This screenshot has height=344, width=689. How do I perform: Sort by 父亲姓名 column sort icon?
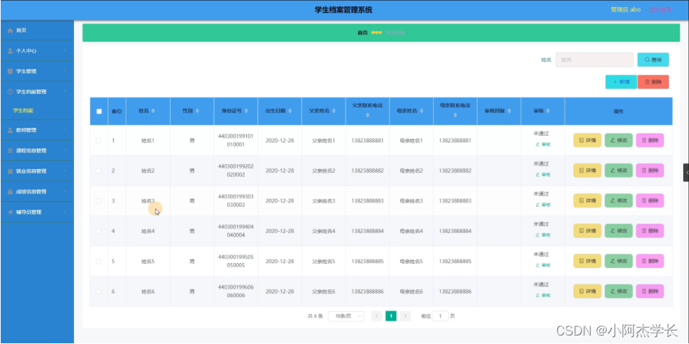tap(334, 111)
